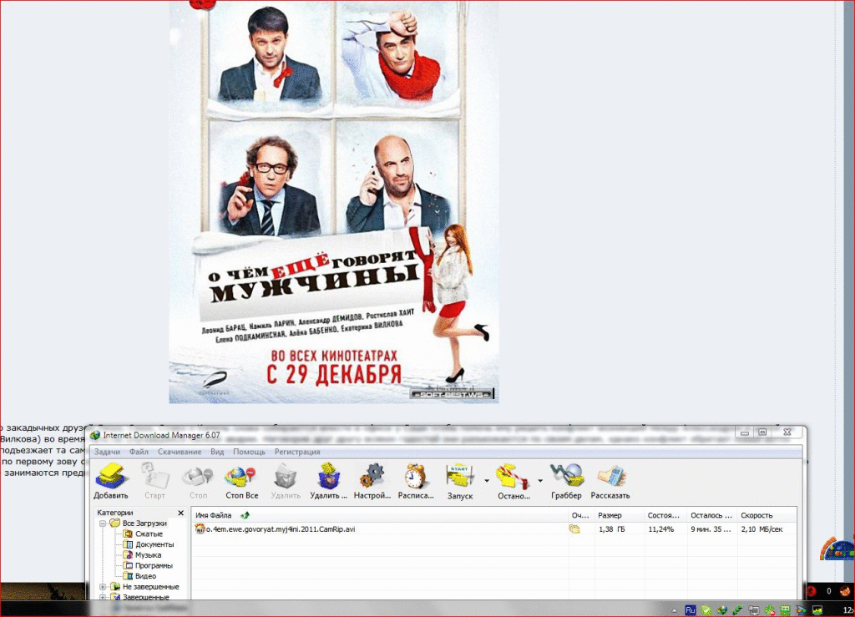The height and width of the screenshot is (617, 855).
Task: Open the Помощь menu
Action: pyautogui.click(x=249, y=452)
